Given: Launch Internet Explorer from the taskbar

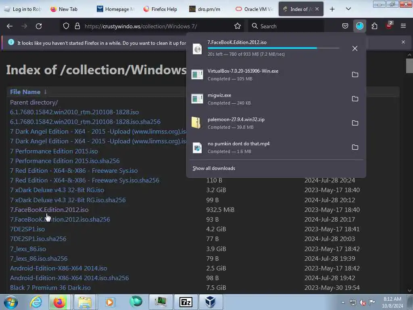Looking at the screenshot, I should [x=35, y=302].
